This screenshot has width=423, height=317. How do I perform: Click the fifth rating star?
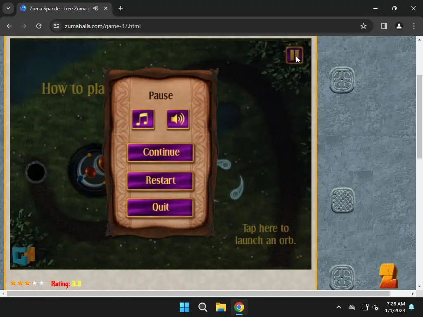(41, 283)
